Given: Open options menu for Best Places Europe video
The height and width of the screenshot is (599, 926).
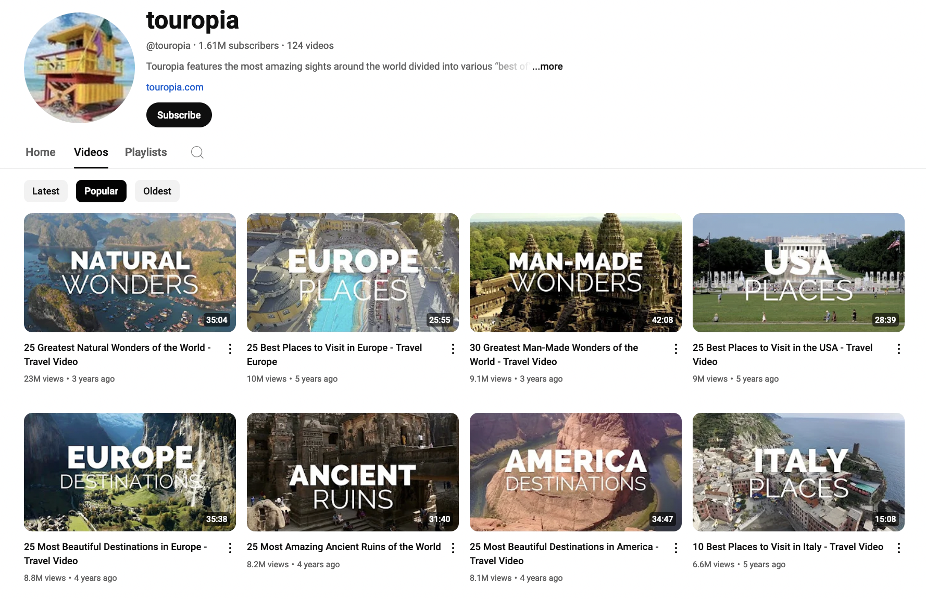Looking at the screenshot, I should tap(453, 349).
